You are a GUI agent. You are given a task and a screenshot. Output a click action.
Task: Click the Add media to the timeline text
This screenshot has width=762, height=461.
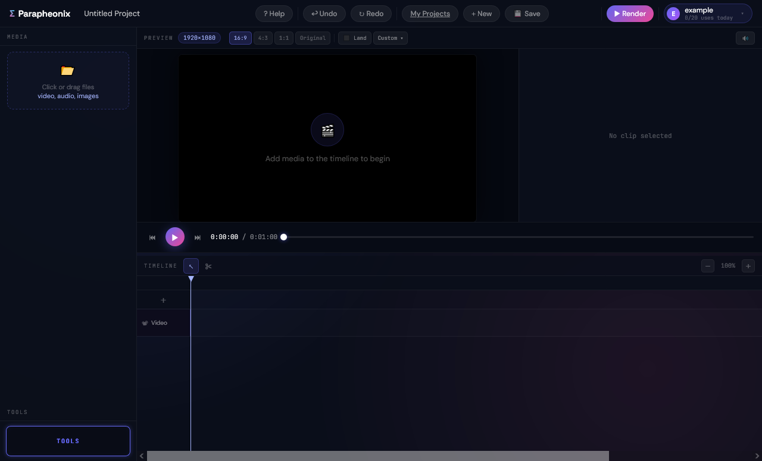point(327,159)
